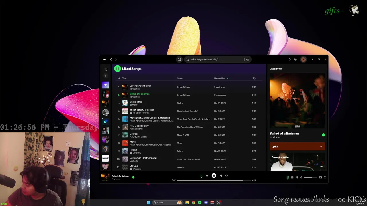Expand Your Library sidebar

(105, 69)
